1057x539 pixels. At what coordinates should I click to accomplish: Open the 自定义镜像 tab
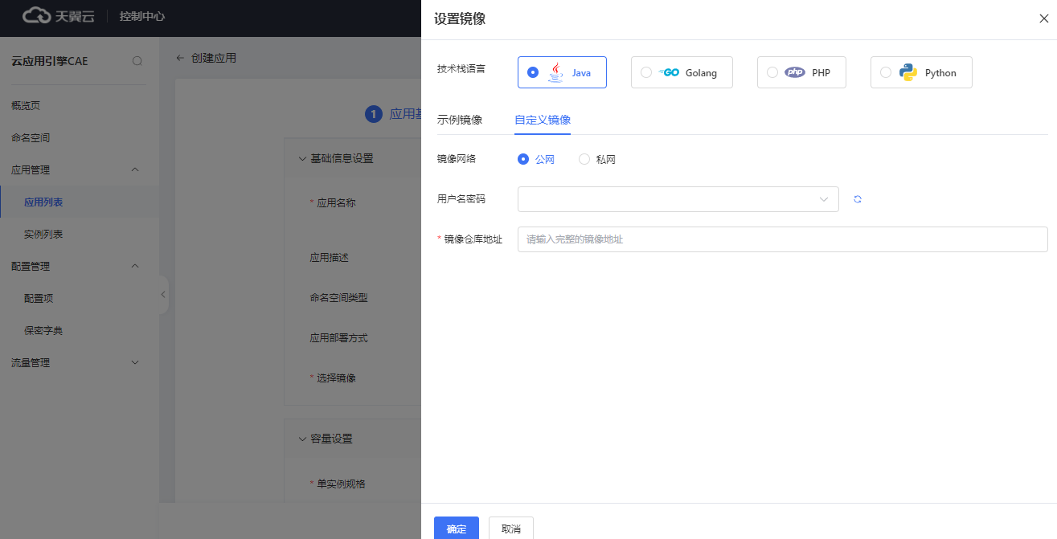tap(543, 120)
